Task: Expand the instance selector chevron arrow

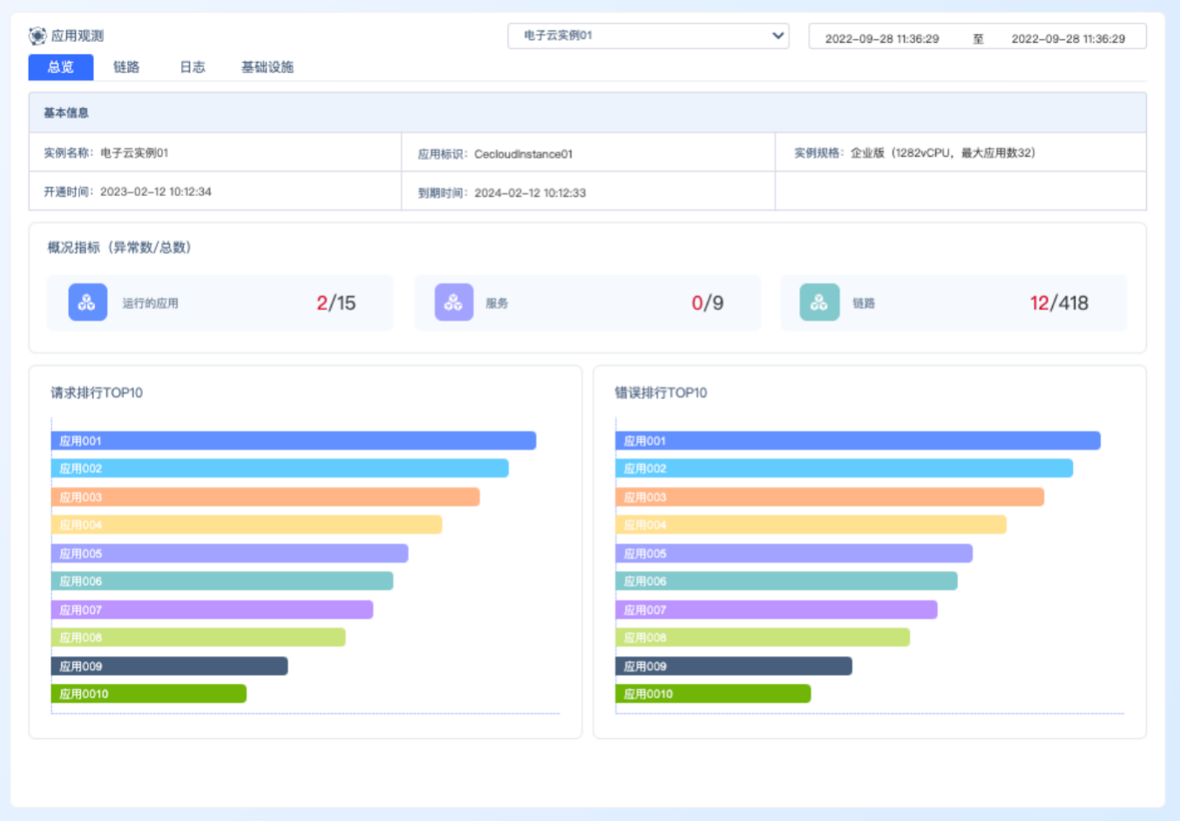Action: pyautogui.click(x=777, y=36)
